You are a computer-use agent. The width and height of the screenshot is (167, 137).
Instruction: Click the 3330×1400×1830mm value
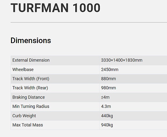pos(122,60)
